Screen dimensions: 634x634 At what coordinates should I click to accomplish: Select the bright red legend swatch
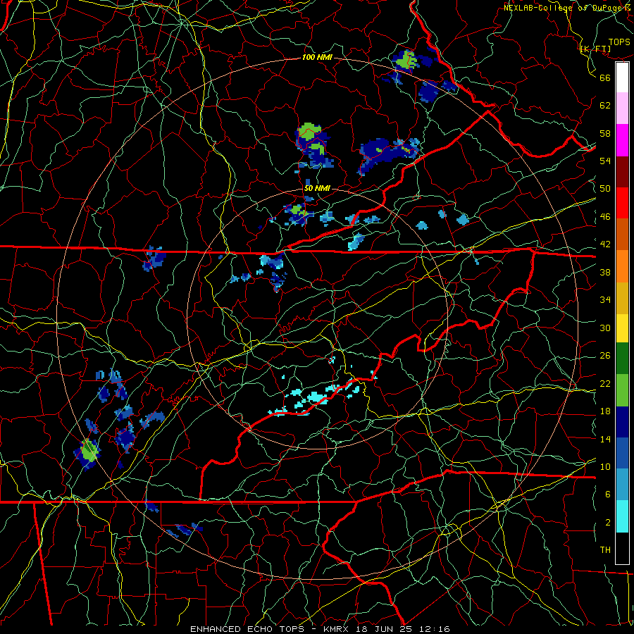tap(622, 203)
